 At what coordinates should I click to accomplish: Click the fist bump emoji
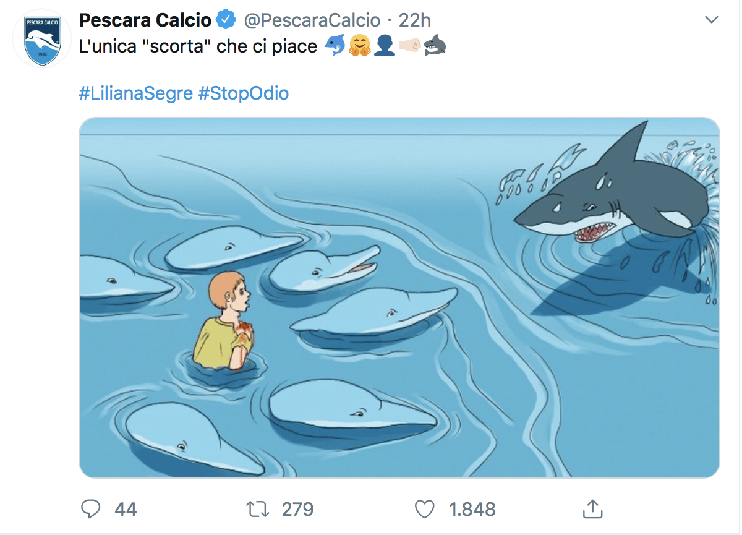pyautogui.click(x=409, y=47)
